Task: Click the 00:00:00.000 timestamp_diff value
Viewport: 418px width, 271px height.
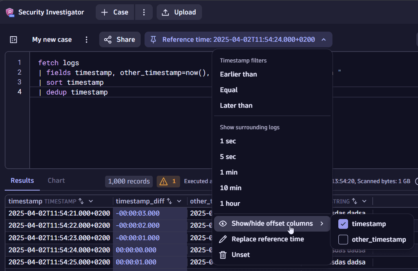Action: [136, 250]
